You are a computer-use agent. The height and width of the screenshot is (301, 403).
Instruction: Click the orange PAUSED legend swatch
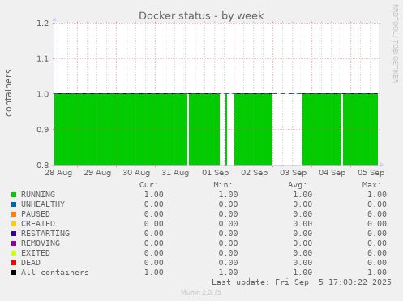click(x=14, y=214)
